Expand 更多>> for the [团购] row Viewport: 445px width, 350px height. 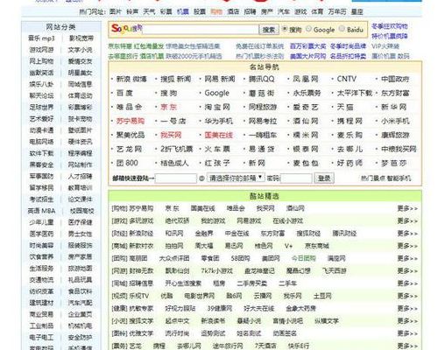(x=407, y=258)
